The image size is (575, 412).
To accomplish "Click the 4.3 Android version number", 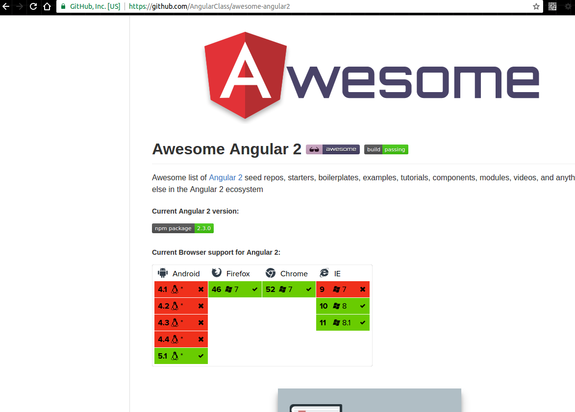I will coord(164,322).
